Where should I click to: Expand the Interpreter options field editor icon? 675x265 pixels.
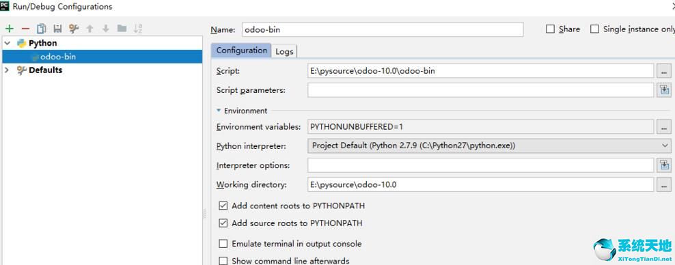point(664,165)
